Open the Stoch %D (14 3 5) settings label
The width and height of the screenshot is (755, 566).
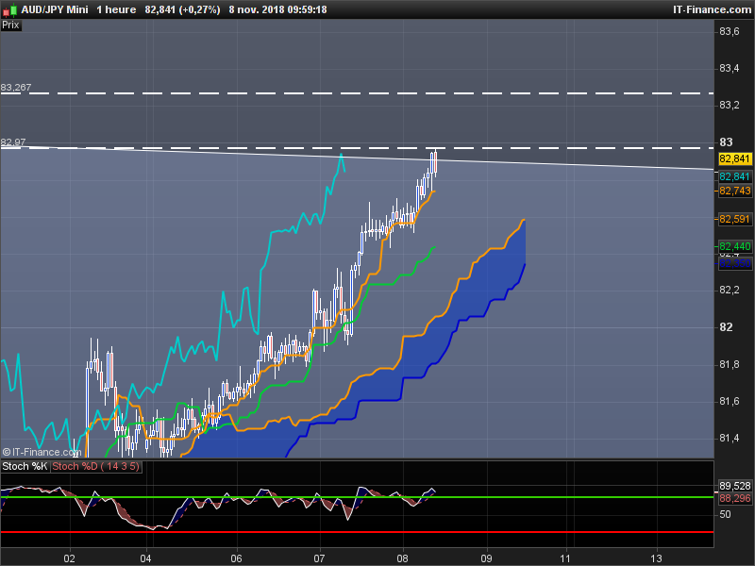point(96,466)
